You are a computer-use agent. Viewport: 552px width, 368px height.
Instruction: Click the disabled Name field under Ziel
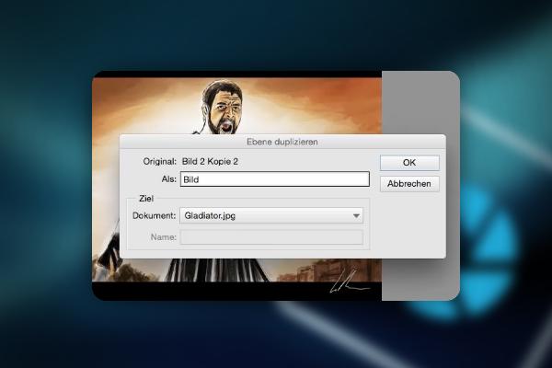pos(271,237)
